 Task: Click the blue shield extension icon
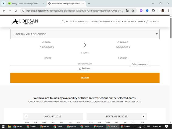[x=147, y=11]
